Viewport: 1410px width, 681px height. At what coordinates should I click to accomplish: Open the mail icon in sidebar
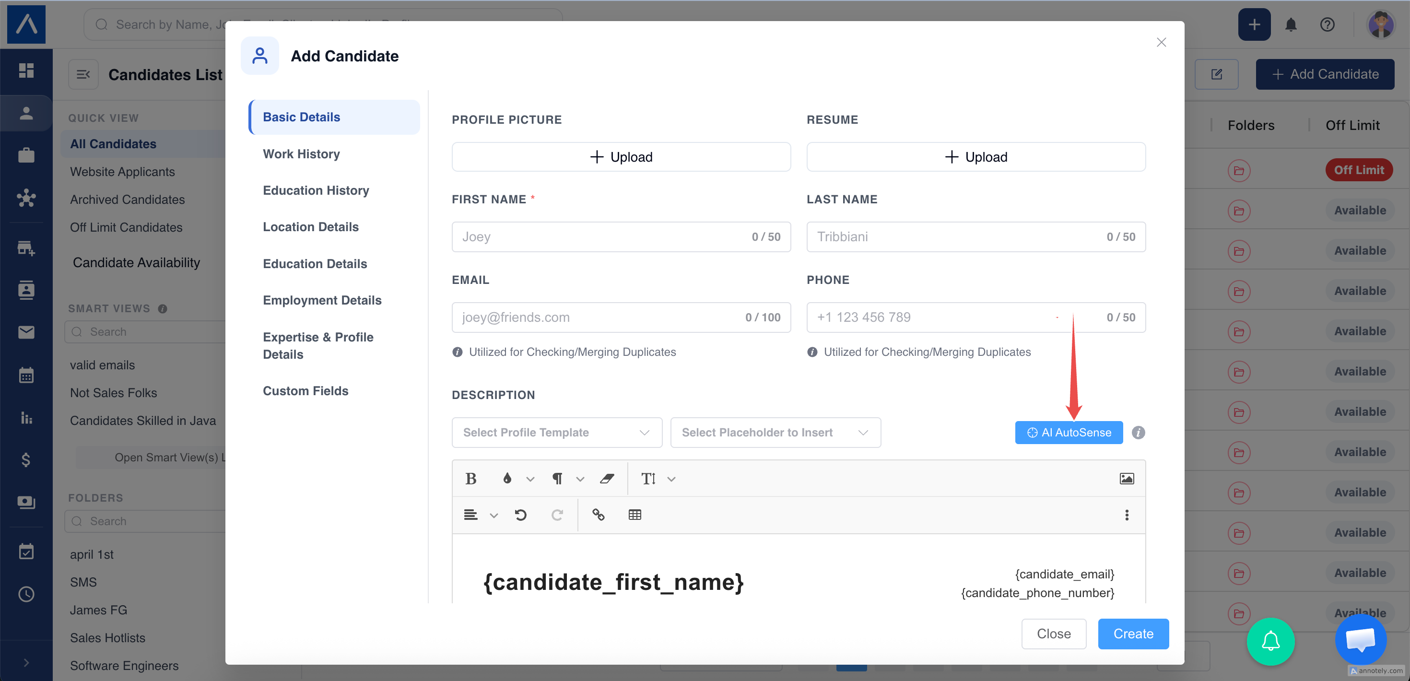pyautogui.click(x=26, y=332)
